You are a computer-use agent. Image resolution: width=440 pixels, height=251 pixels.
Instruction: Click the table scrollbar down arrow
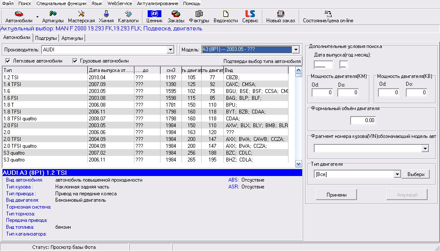299,164
